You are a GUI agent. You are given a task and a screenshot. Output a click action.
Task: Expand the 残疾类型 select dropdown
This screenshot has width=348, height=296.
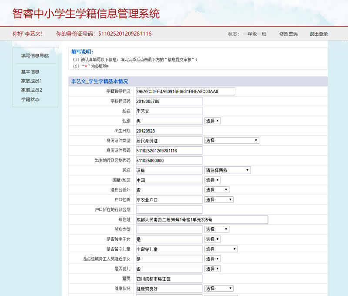pos(217,229)
